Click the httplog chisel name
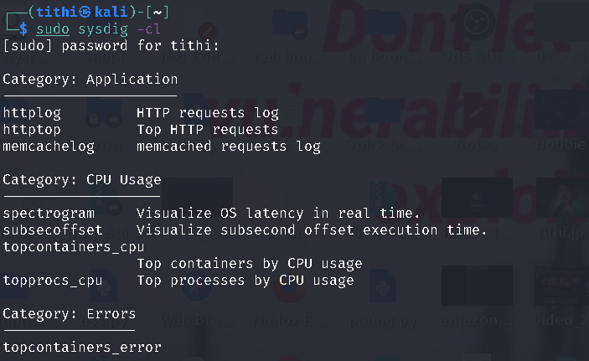Viewport: 589px width, 361px height. click(x=32, y=113)
